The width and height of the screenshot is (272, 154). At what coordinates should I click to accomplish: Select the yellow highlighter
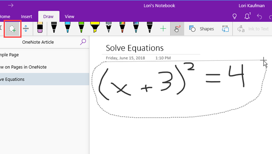pyautogui.click(x=95, y=28)
